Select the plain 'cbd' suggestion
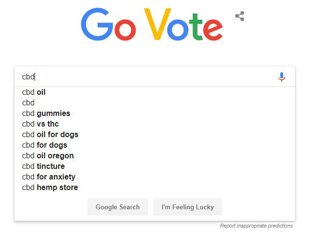 click(x=155, y=102)
